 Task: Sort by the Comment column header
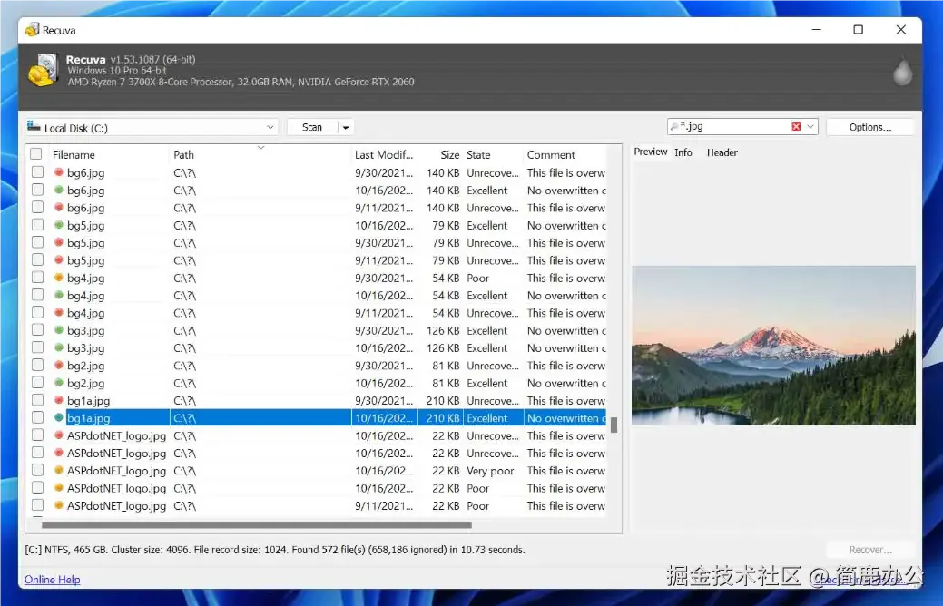pos(565,154)
